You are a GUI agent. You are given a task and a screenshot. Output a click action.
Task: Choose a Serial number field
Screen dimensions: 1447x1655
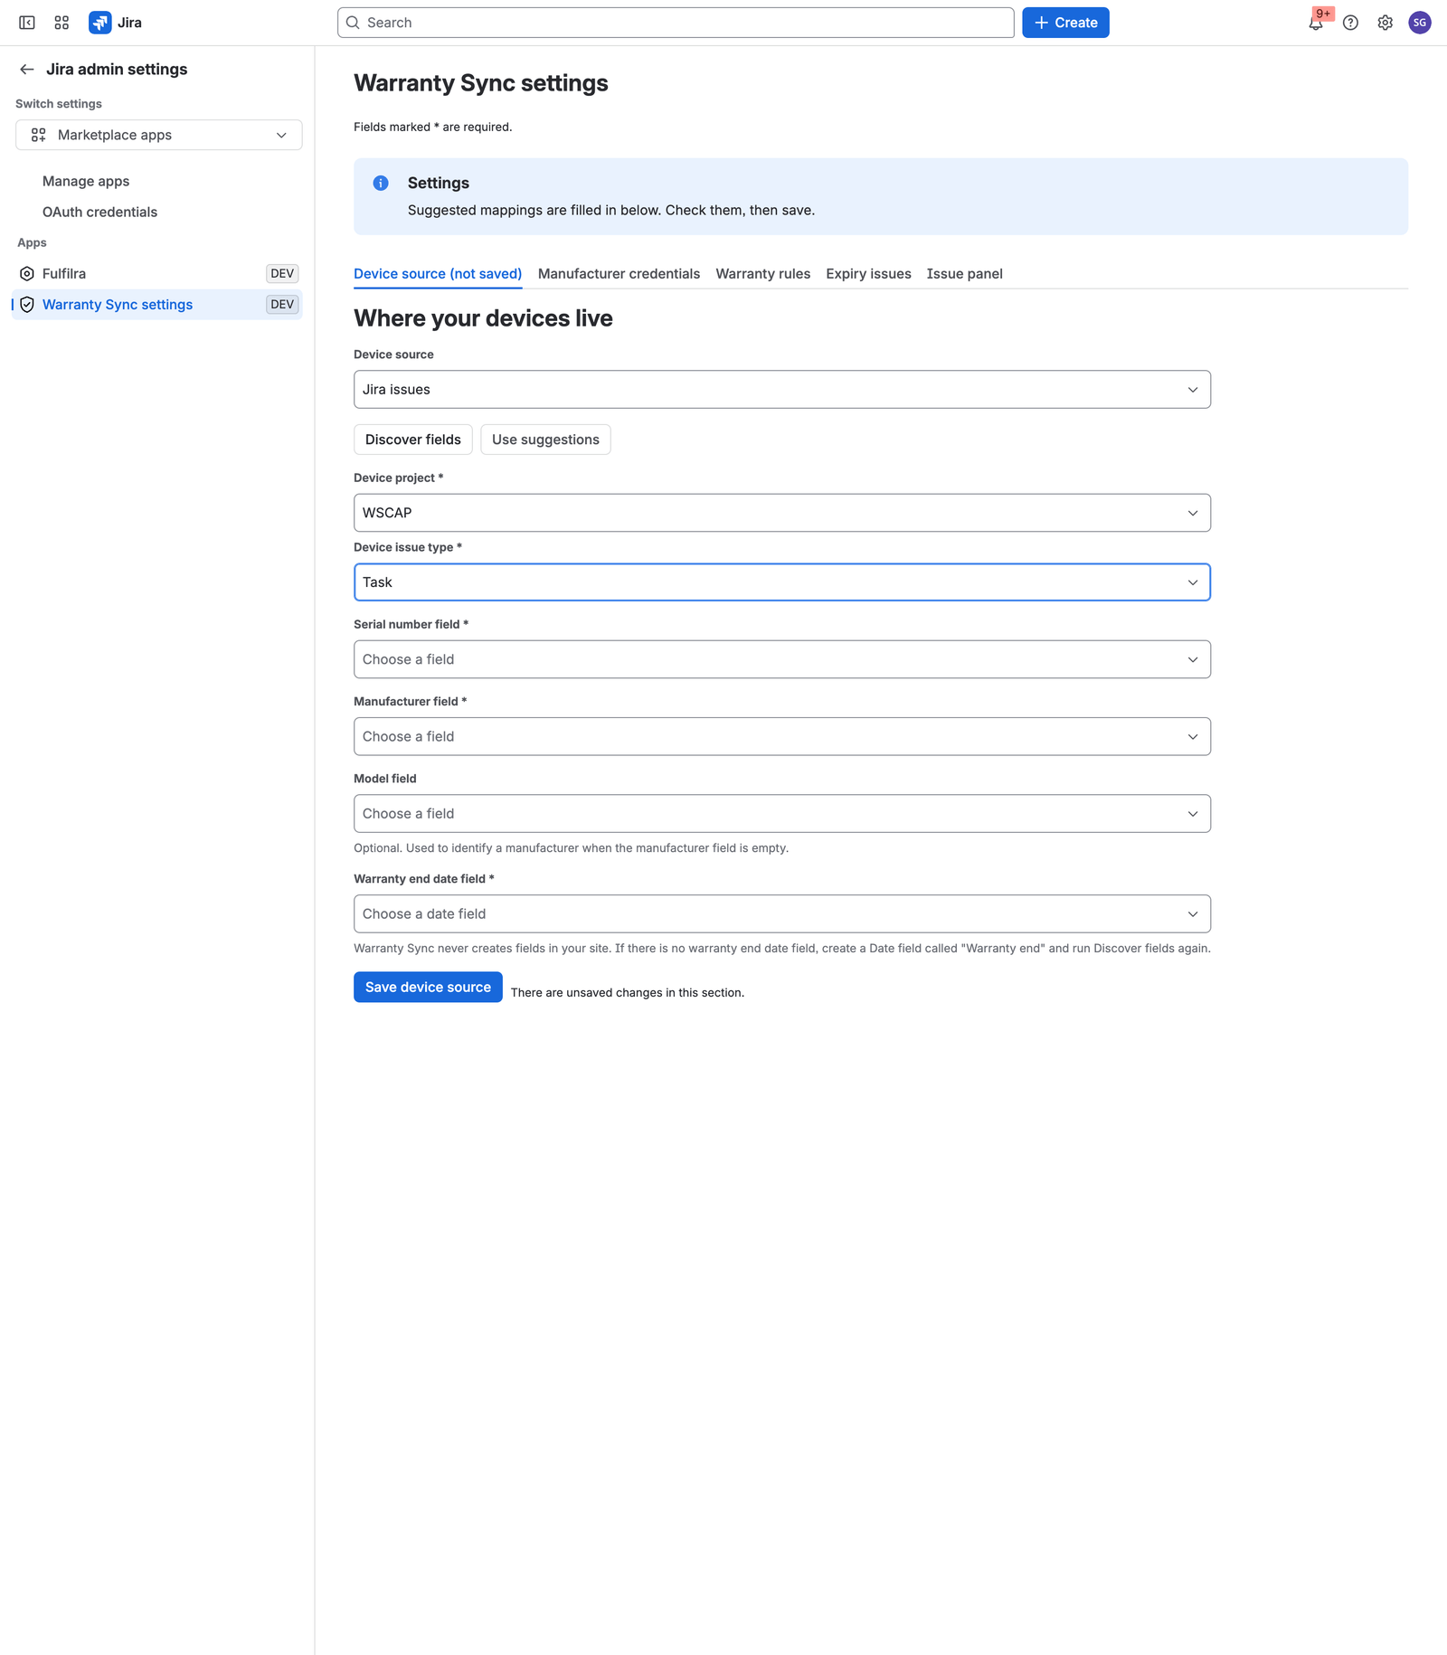[x=782, y=659]
